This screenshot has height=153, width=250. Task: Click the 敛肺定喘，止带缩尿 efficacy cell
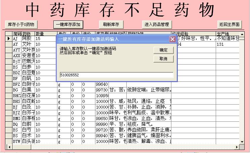pyautogui.click(x=149, y=90)
